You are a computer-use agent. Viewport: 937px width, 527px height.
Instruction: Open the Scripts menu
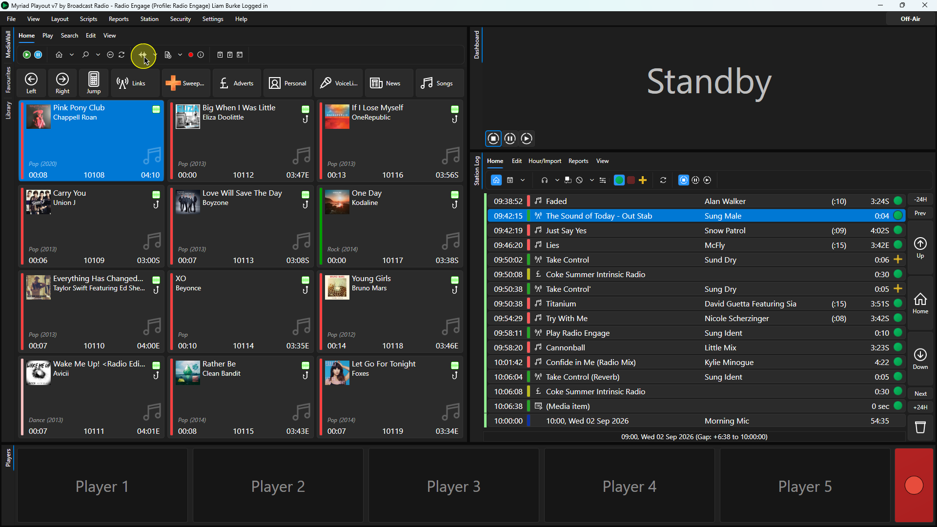(x=88, y=19)
